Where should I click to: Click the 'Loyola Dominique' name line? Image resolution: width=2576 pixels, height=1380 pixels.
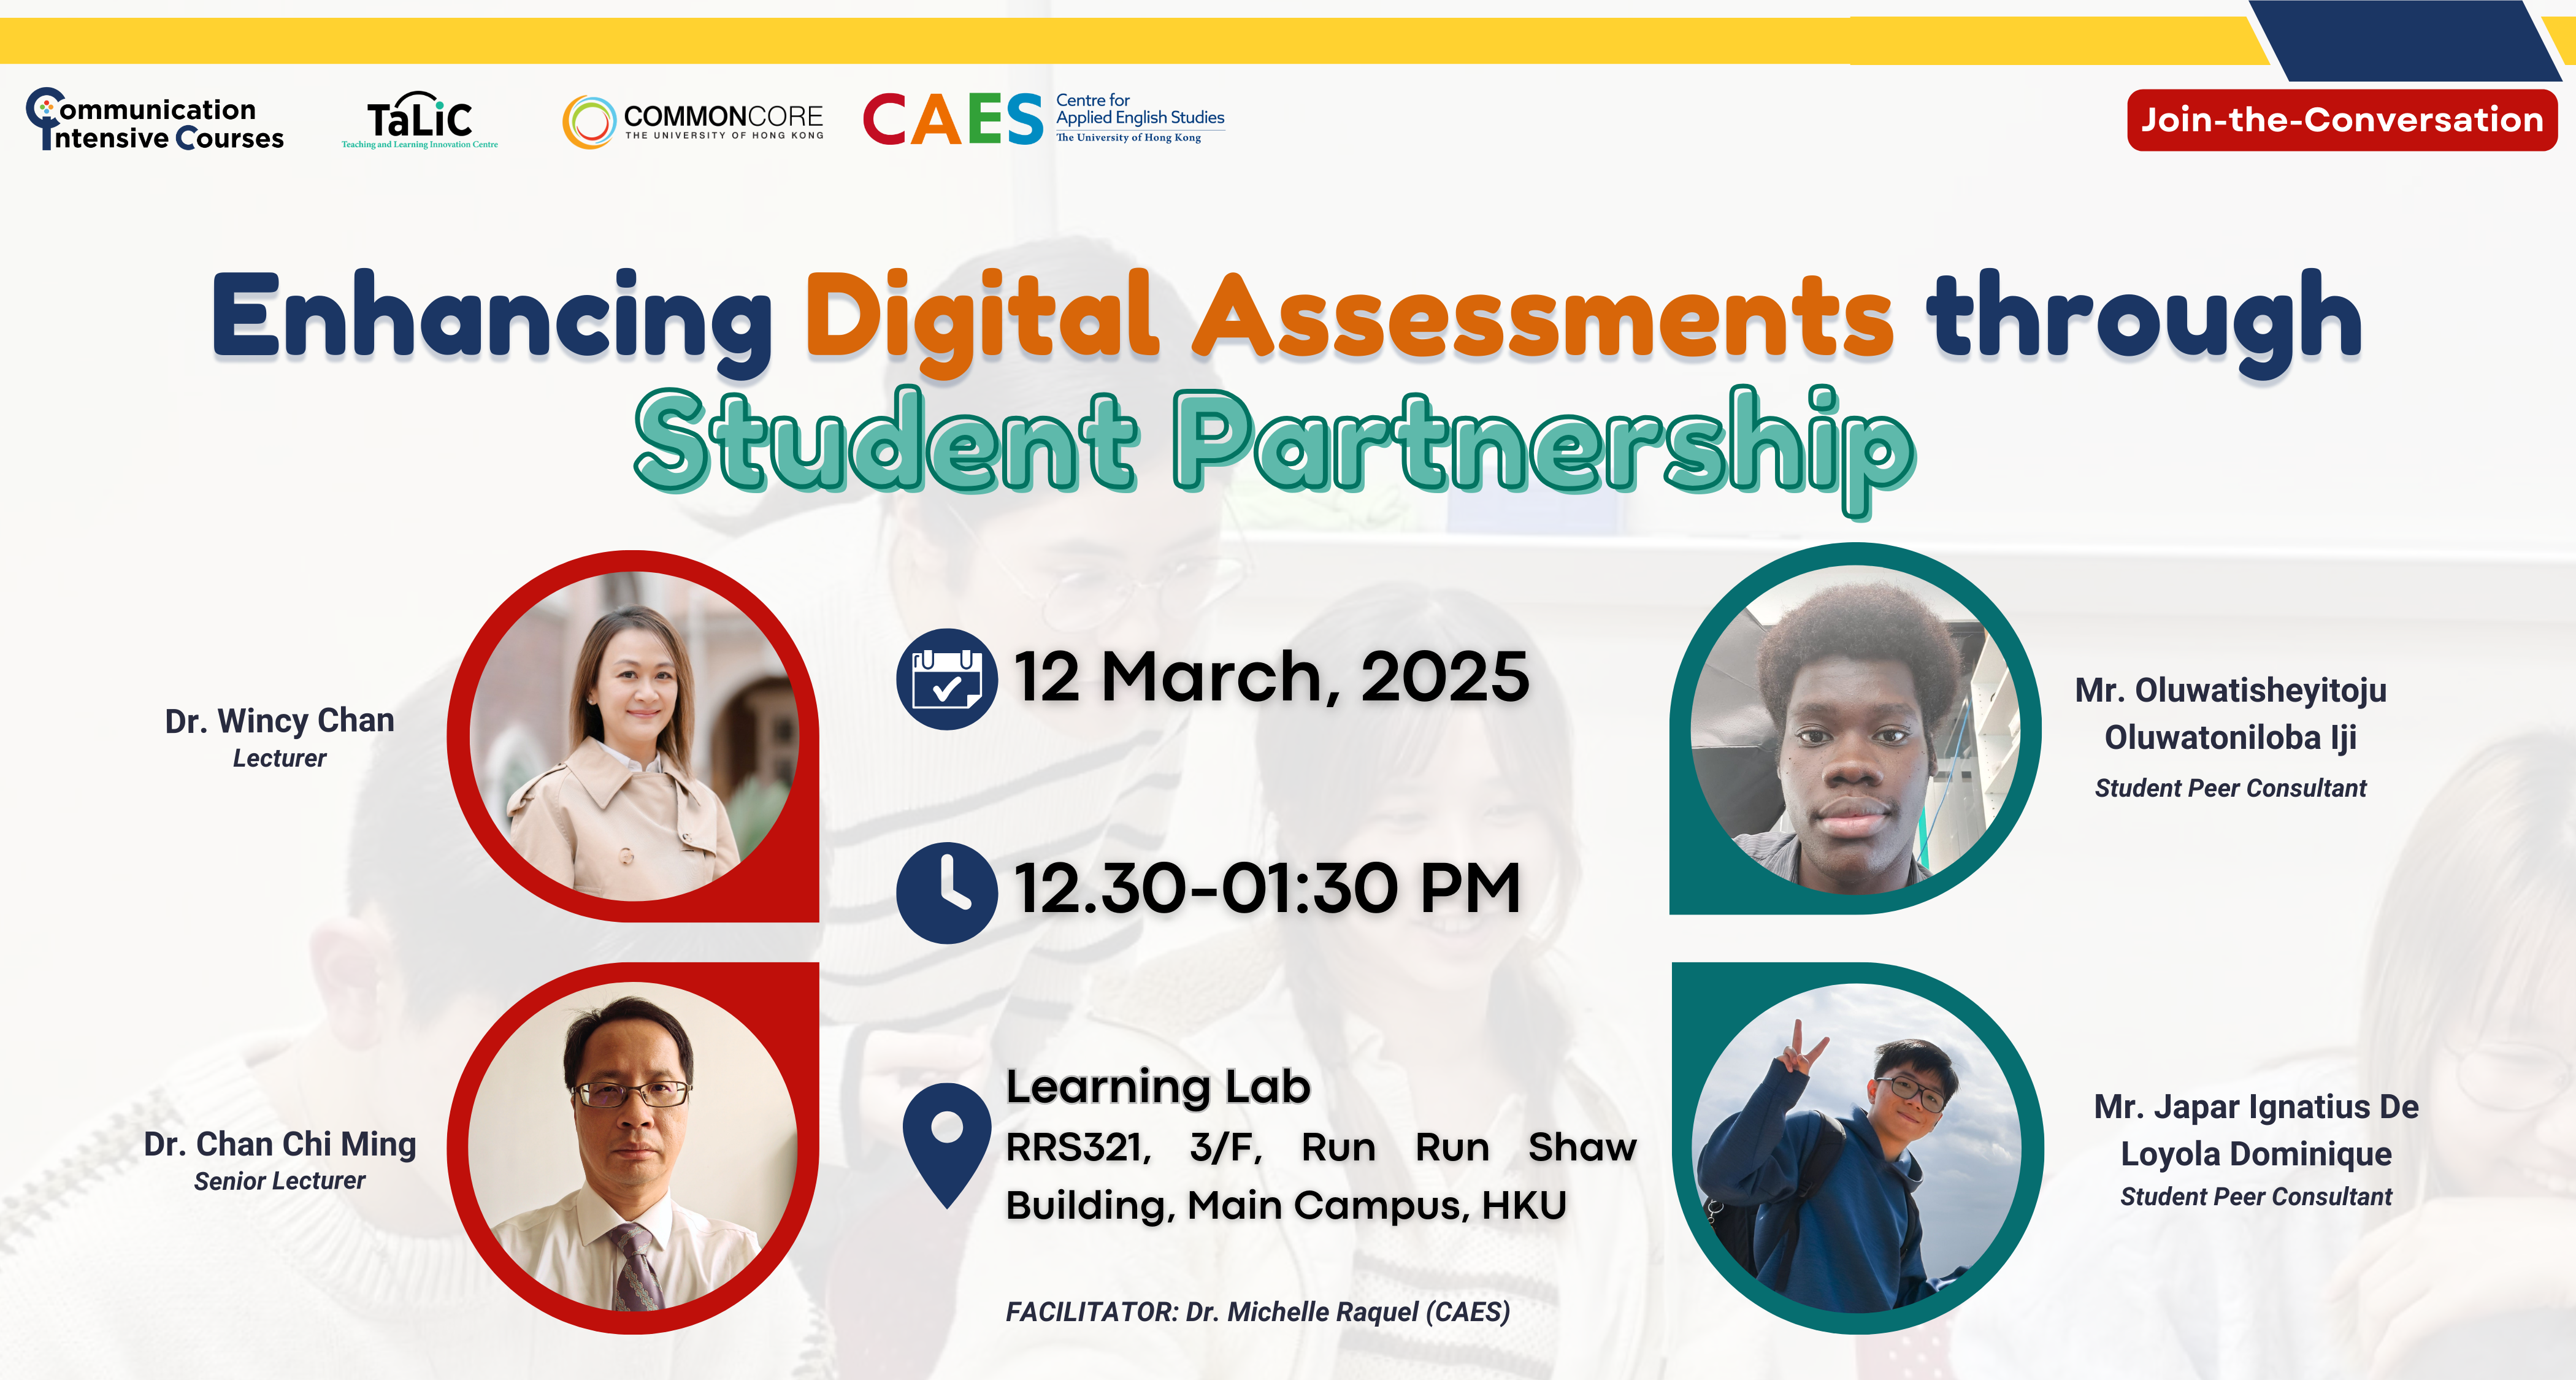point(2257,1154)
